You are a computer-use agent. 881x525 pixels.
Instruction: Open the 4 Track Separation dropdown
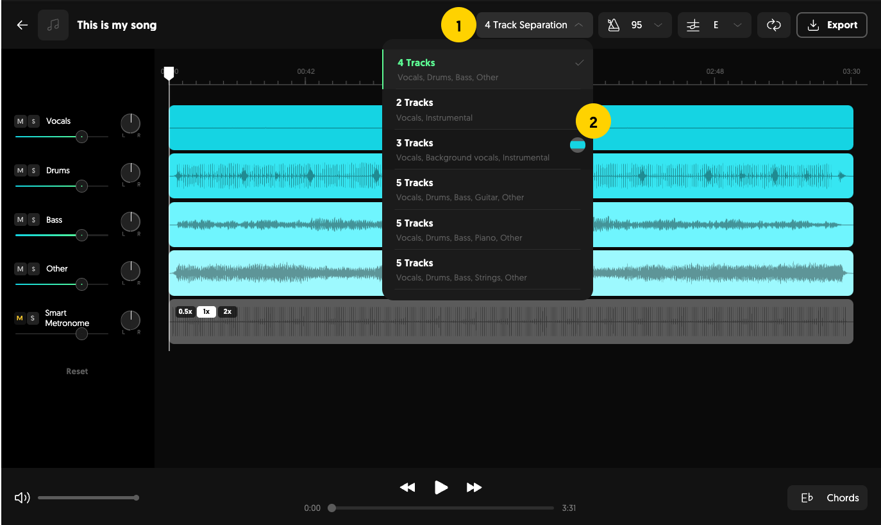click(534, 25)
